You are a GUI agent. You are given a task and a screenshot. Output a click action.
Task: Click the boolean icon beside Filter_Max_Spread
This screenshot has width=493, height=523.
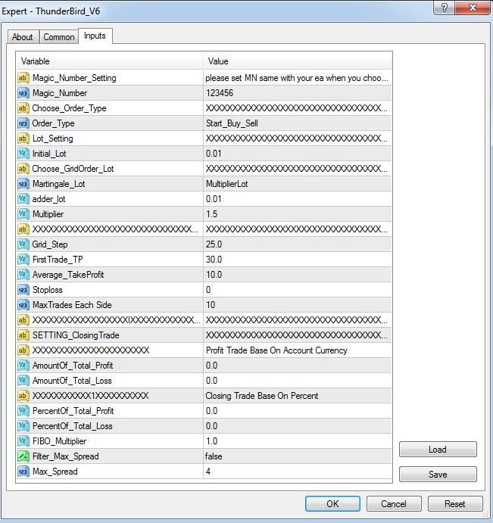23,456
